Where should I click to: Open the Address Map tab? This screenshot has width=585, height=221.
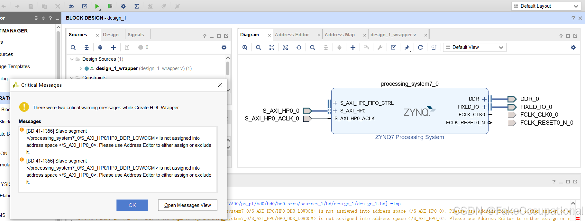click(x=340, y=35)
